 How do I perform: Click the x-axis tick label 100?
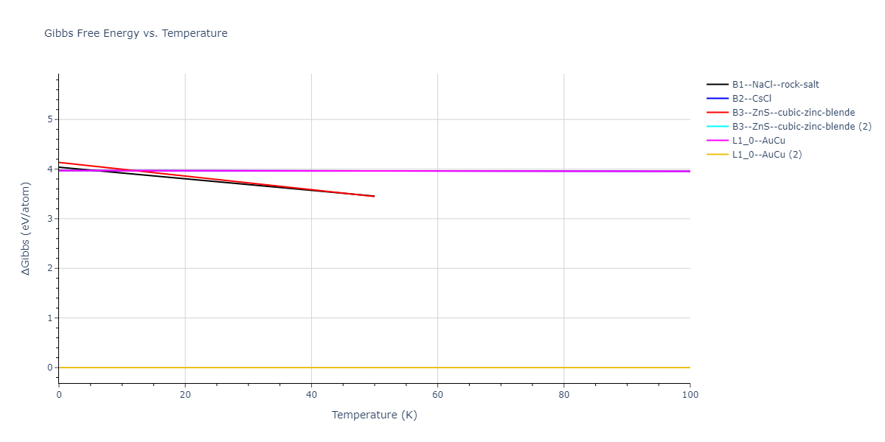click(x=690, y=396)
